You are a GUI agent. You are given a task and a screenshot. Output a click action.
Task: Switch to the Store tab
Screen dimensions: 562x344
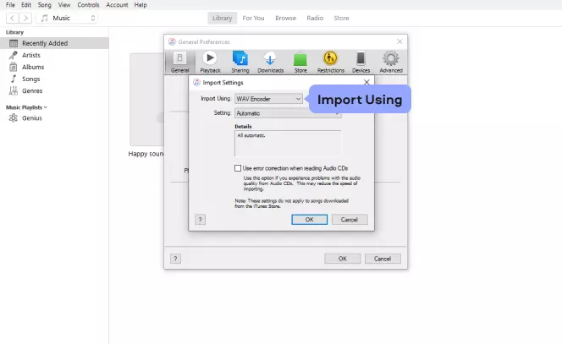(x=341, y=18)
